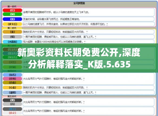
Task: Select the 《白金》 version label
Action: tap(12, 83)
